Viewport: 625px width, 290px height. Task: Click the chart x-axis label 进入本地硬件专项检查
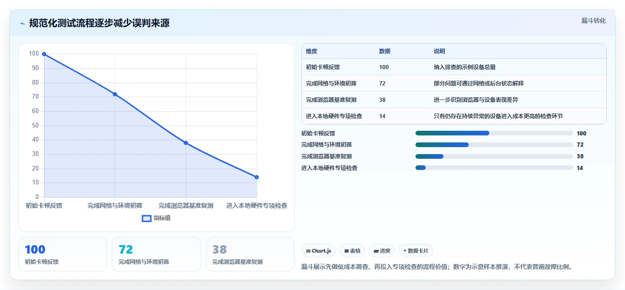pyautogui.click(x=257, y=205)
